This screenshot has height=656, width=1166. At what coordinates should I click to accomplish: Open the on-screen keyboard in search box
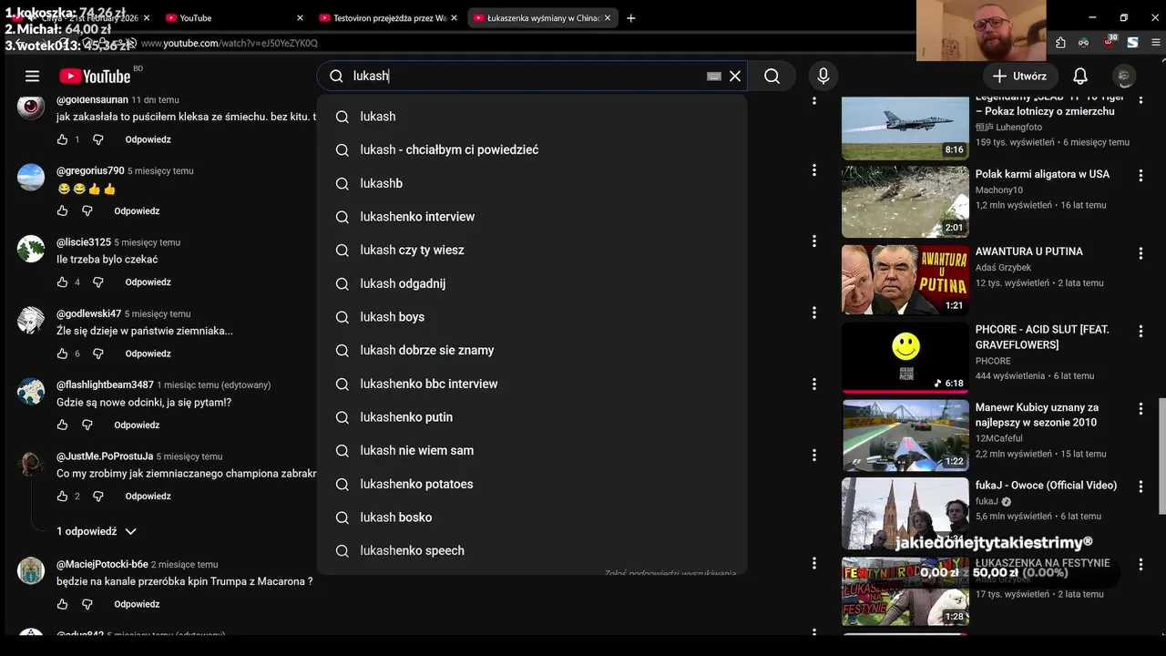click(x=714, y=77)
